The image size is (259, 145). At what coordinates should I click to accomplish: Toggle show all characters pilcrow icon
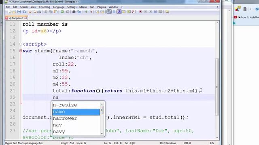114,12
